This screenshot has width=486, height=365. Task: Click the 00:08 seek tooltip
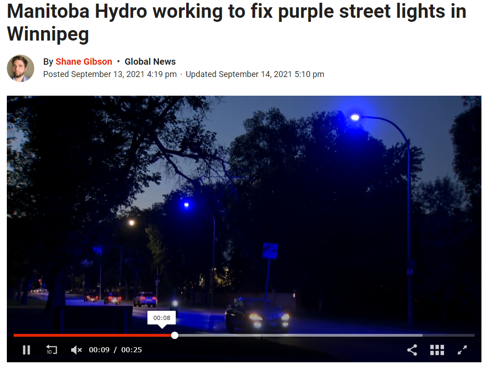(162, 318)
